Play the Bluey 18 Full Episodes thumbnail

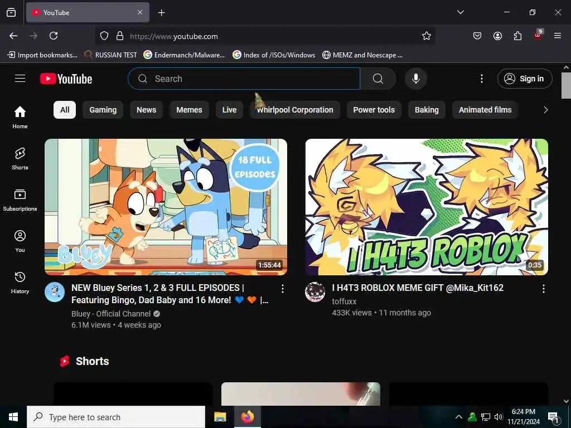[x=166, y=207]
